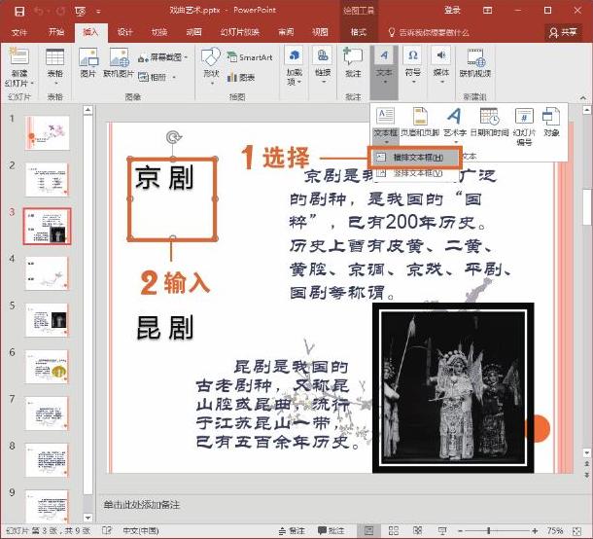Open the File tab
The image size is (593, 539).
[18, 32]
